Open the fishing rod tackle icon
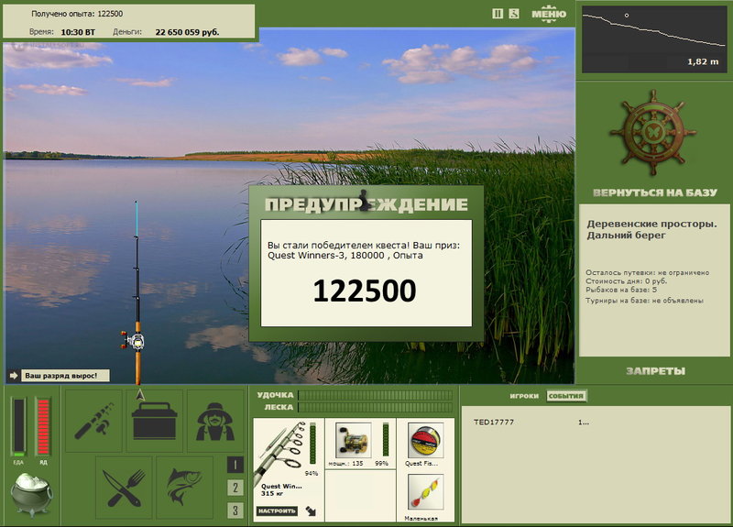The image size is (733, 527). click(94, 421)
